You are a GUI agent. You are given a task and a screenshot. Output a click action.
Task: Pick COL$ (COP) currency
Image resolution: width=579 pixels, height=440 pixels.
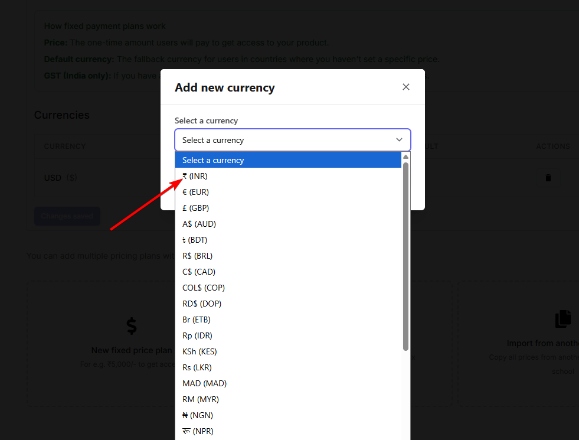(204, 288)
